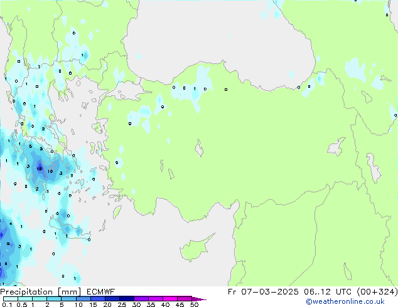Select the 'ECMWF' model label
398x307 pixels.
pos(101,292)
